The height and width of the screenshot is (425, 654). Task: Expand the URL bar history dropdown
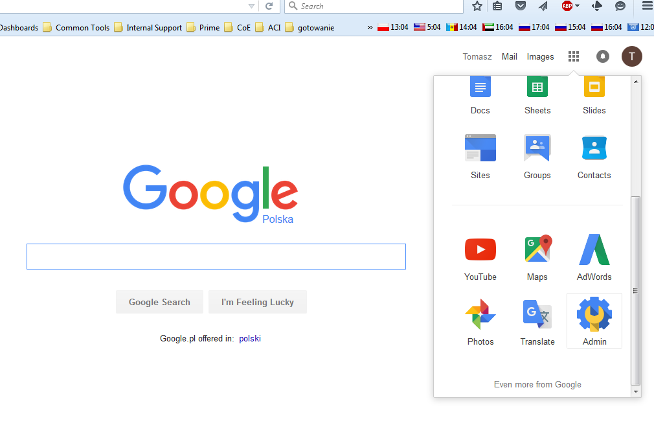coord(251,6)
